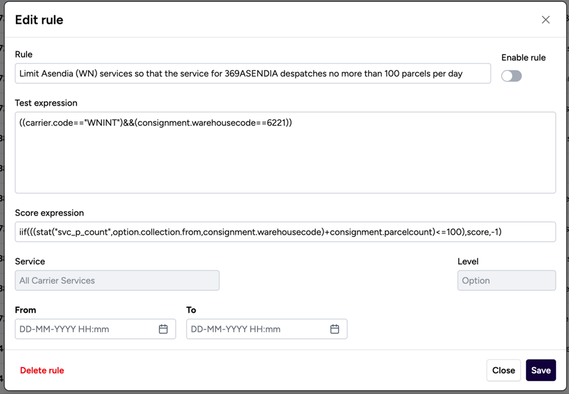Click the Close button
Screen dimensions: 569x394
click(x=503, y=370)
